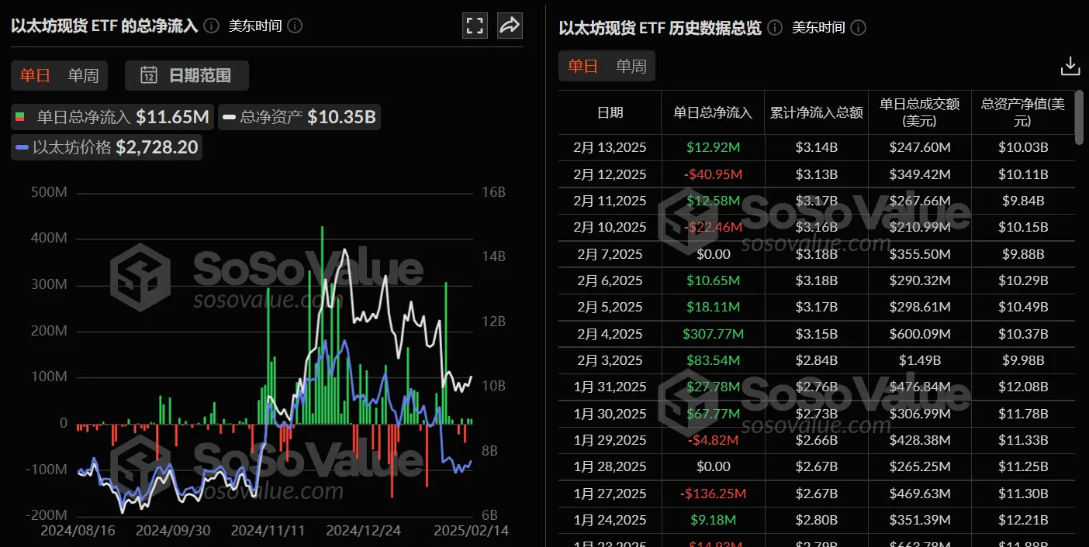Download the ETF historical data table
Screen dimensions: 1089x547
coord(1070,67)
